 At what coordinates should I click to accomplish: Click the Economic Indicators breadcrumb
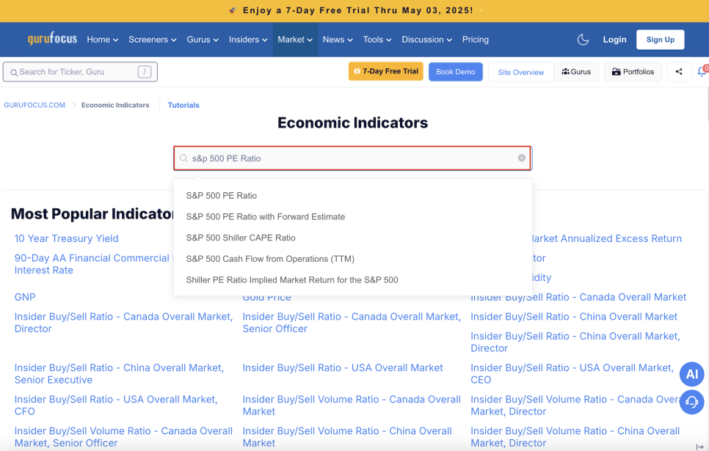point(115,105)
